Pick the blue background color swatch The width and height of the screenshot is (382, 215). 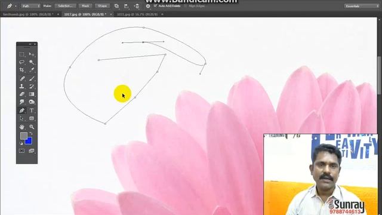29,142
